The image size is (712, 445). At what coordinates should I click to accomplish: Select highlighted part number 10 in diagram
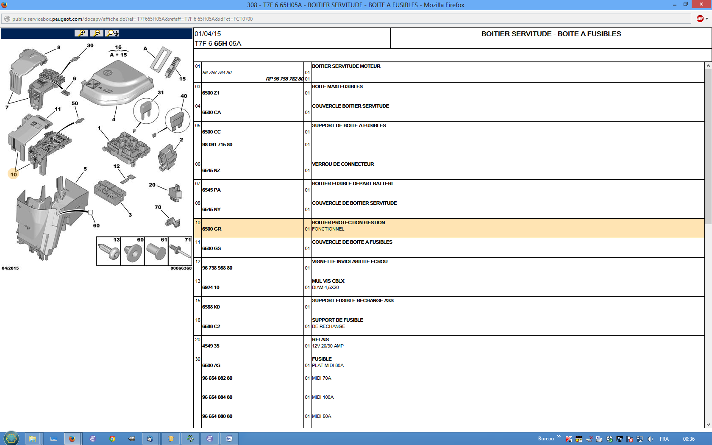(x=14, y=174)
